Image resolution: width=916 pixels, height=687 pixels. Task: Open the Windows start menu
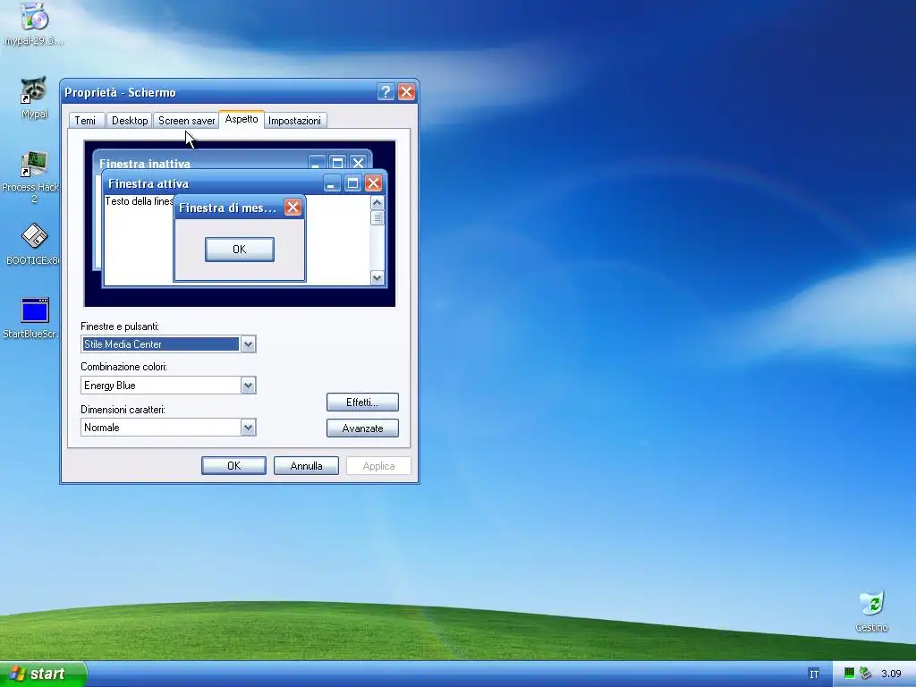[x=42, y=674]
